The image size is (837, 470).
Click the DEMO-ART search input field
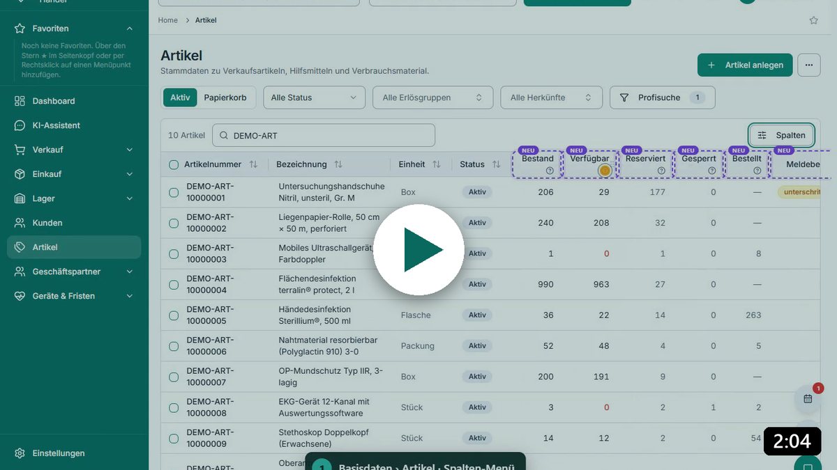click(324, 136)
